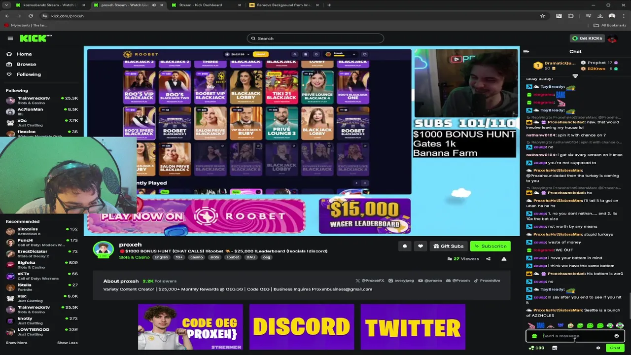This screenshot has height=355, width=631.
Task: Open the emote picker in chat input
Action: [616, 336]
